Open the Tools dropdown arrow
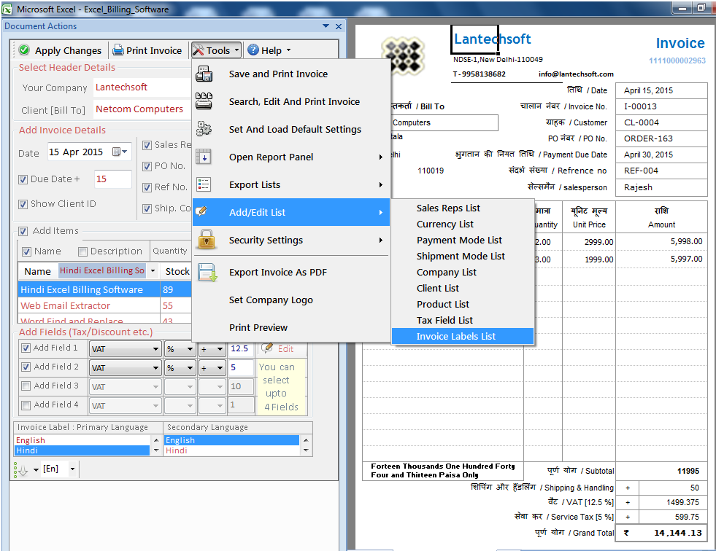This screenshot has height=551, width=716. pos(236,50)
